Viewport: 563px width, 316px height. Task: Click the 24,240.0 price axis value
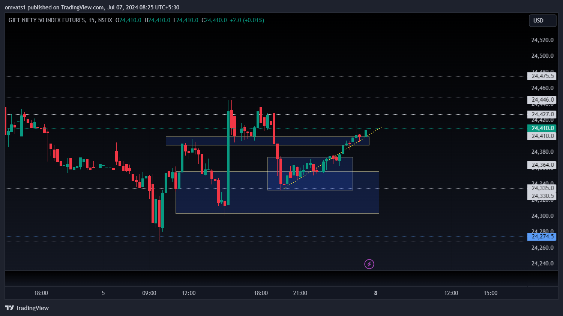tap(542, 264)
